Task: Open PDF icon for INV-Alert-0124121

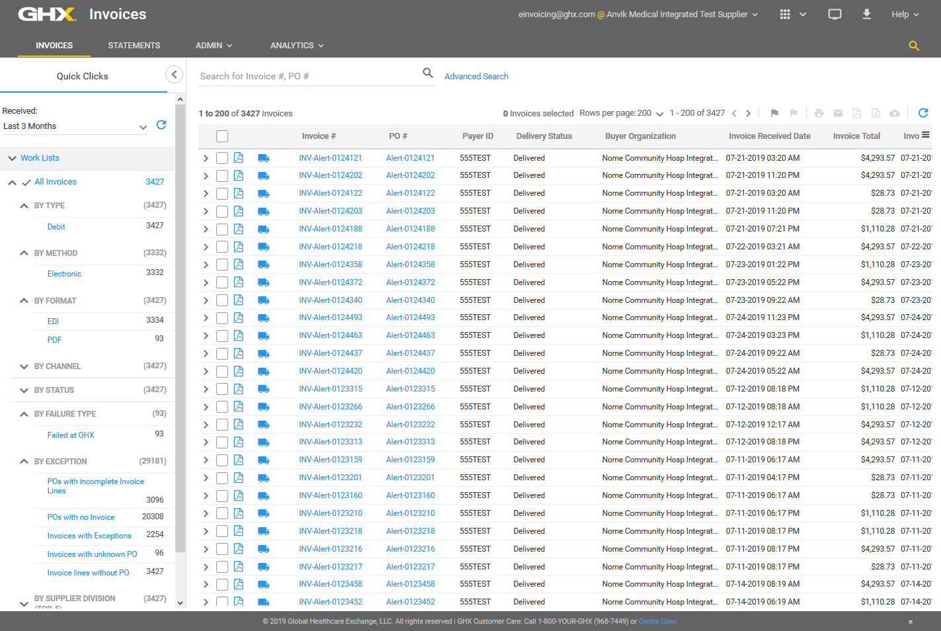Action: [239, 158]
